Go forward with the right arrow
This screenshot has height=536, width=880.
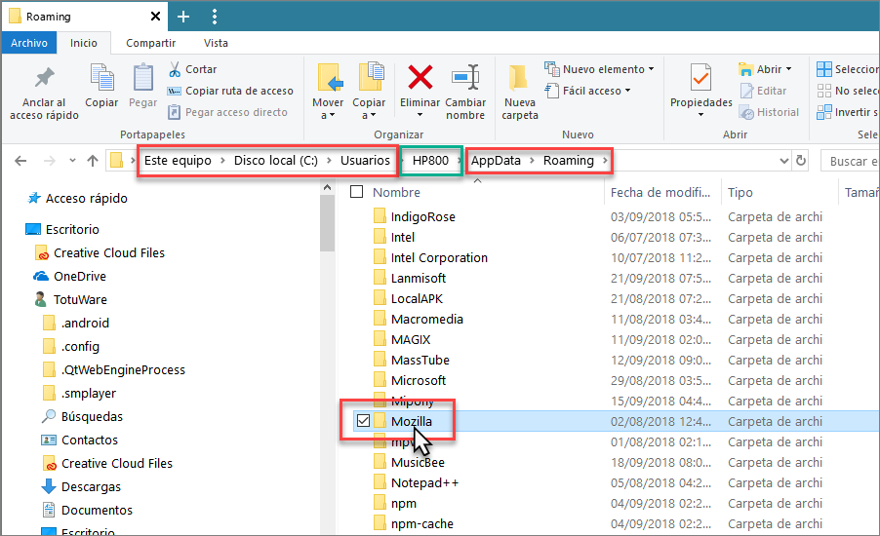point(50,161)
